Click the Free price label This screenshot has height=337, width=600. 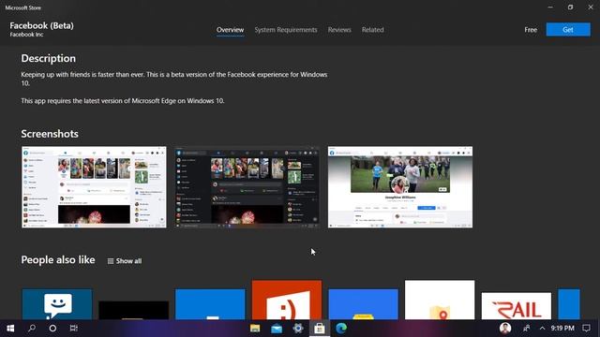point(531,30)
